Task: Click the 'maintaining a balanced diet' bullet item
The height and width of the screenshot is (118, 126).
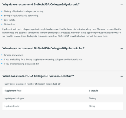Action: pos(22,64)
